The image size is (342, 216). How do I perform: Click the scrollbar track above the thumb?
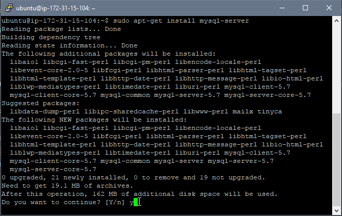point(336,69)
